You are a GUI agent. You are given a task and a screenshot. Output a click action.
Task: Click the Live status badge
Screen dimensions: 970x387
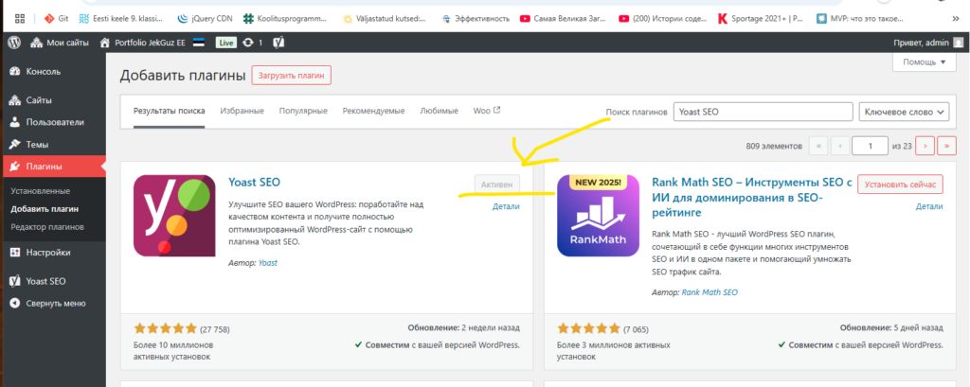225,43
